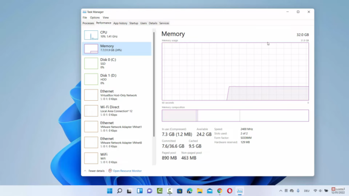The height and width of the screenshot is (196, 349).
Task: Click the Memory composition bar
Action: click(235, 115)
